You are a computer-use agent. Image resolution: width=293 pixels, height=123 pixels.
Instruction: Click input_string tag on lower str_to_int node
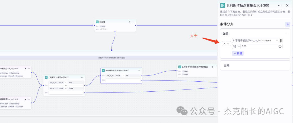pos(14,104)
